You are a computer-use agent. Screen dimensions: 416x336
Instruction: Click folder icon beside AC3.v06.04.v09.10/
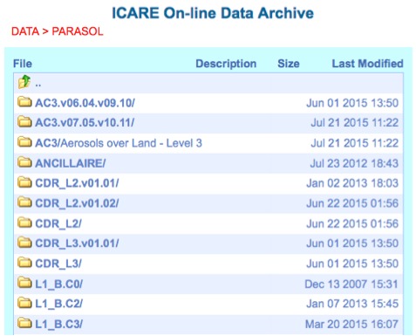click(x=24, y=102)
